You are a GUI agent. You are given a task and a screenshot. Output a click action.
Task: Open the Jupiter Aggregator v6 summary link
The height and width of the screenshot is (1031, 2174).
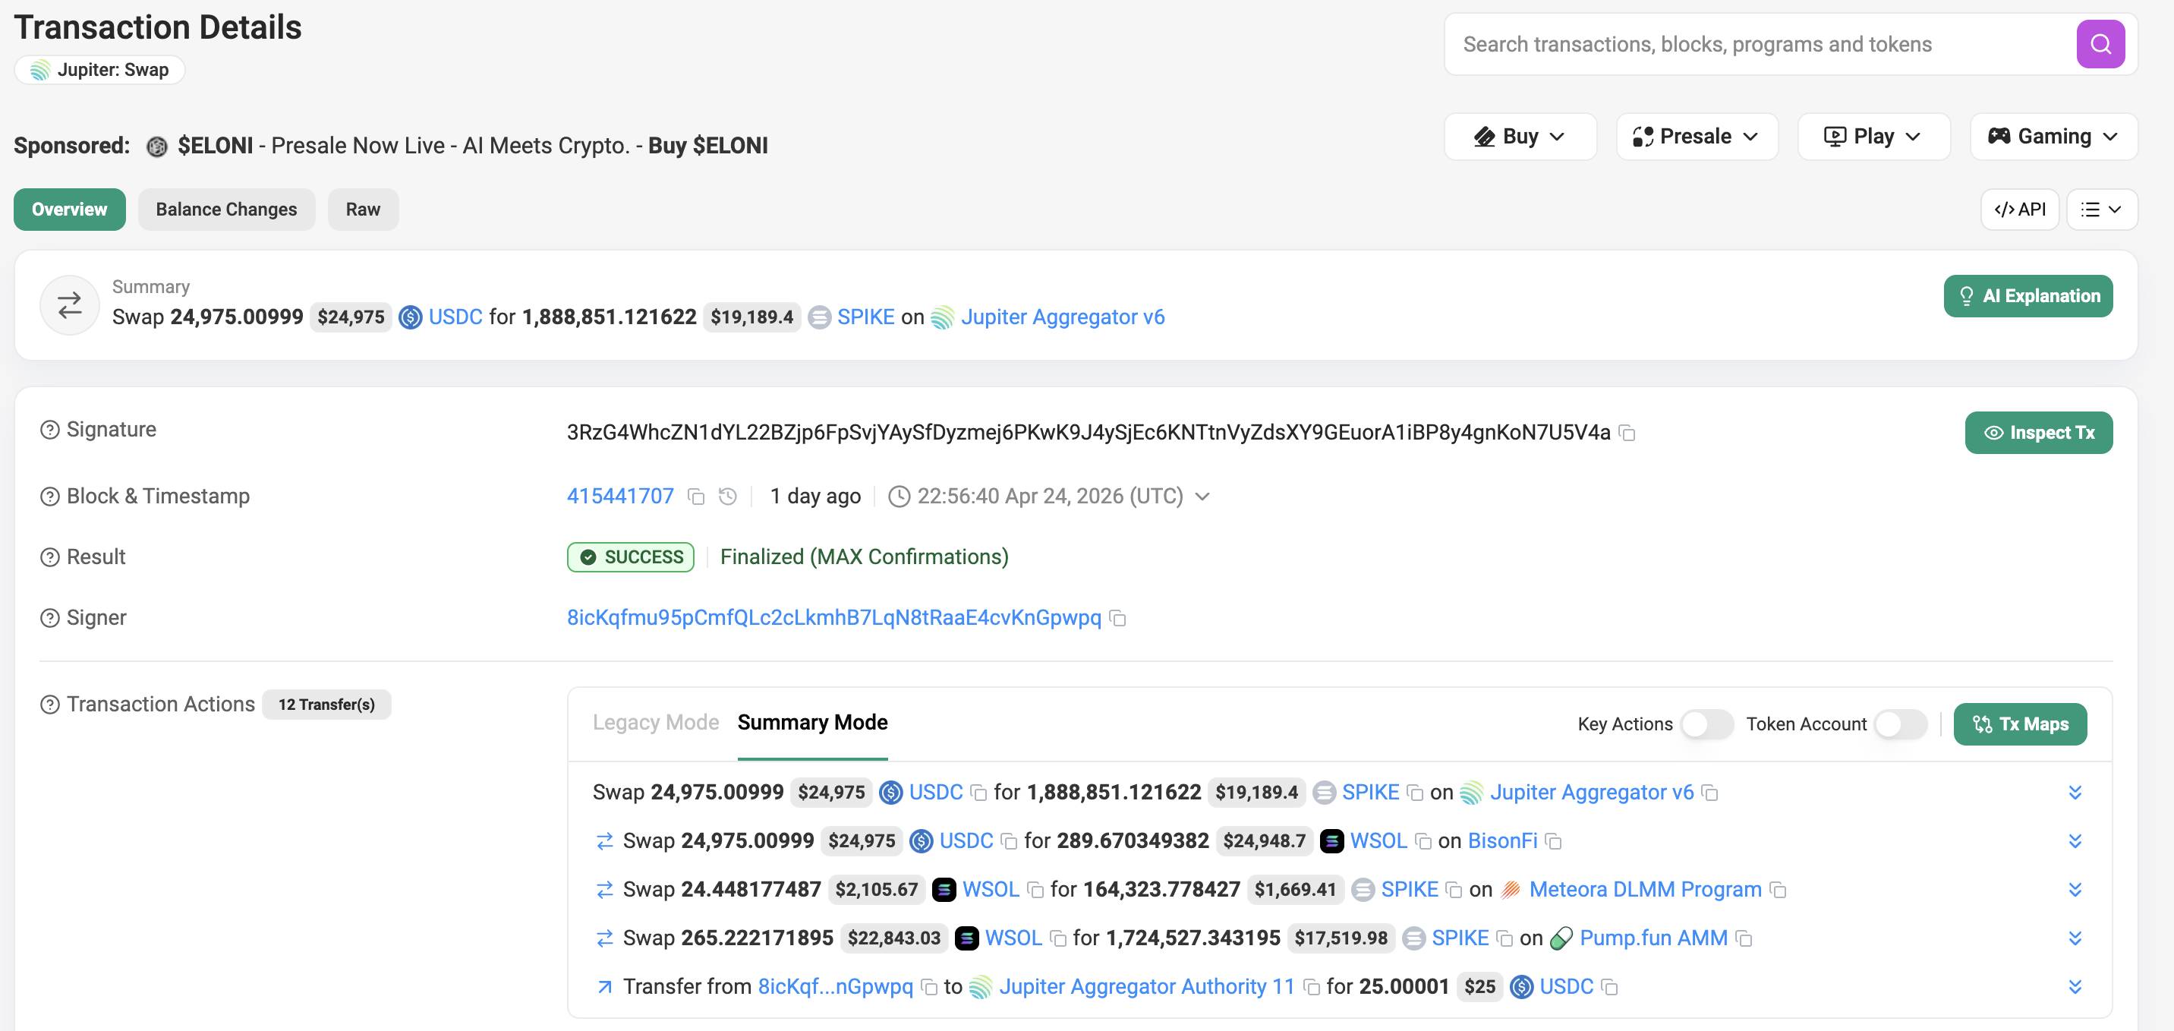1062,317
